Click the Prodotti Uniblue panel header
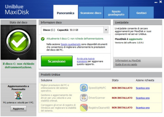Screen dimensions: 164x117 [x=100, y=75]
